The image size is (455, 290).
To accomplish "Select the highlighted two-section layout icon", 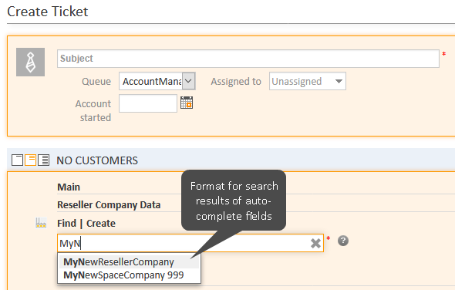I will pos(31,160).
